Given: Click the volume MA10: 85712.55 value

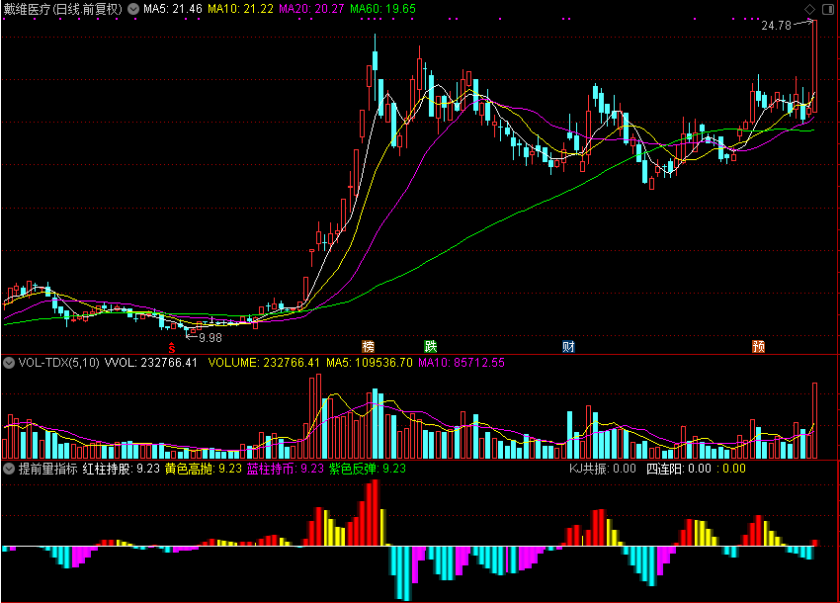Looking at the screenshot, I should (462, 363).
